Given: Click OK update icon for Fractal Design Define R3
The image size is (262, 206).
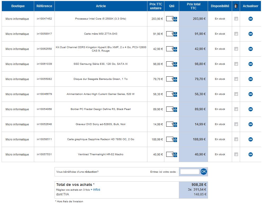Looking at the screenshot, I should [250, 109].
